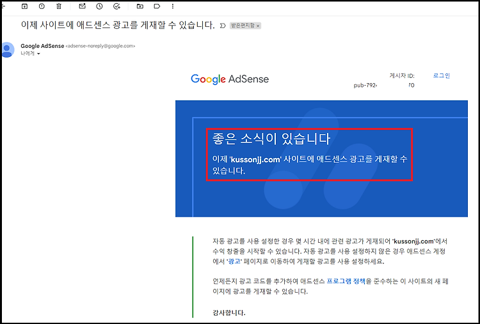Add this email to Tasks
The height and width of the screenshot is (324, 480).
pyautogui.click(x=116, y=6)
